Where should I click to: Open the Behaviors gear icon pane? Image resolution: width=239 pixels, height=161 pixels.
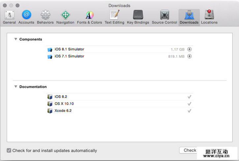[45, 17]
